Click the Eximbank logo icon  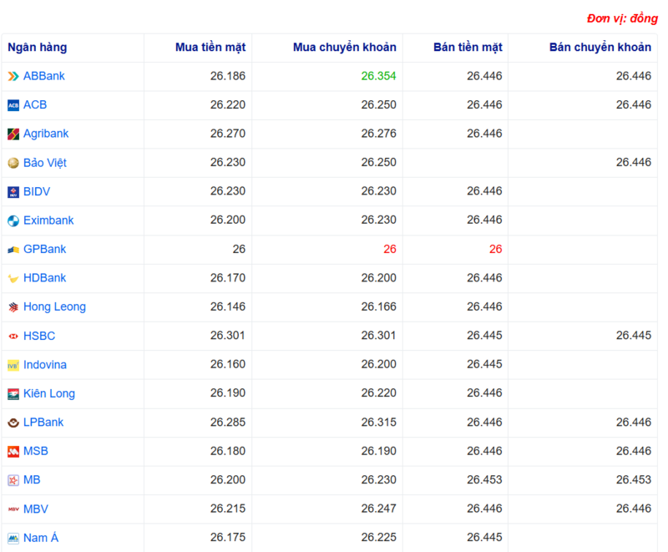click(13, 221)
